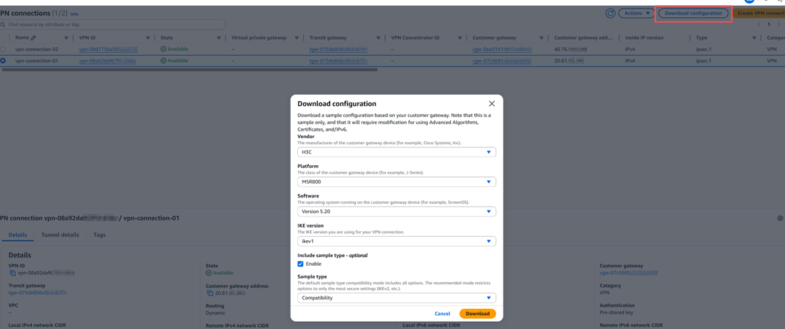Go to next page of table results
This screenshot has width=785, height=329.
click(778, 25)
